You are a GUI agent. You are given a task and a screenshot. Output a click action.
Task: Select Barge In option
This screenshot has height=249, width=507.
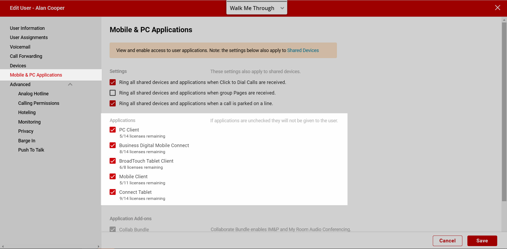[26, 141]
